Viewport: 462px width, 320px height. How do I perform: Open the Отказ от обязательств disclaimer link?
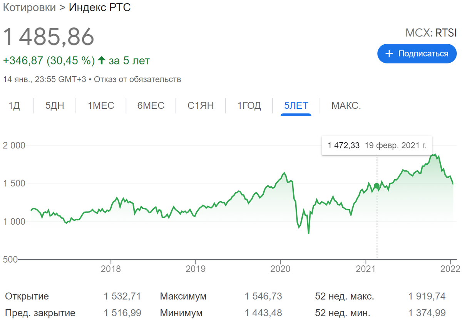pyautogui.click(x=137, y=80)
